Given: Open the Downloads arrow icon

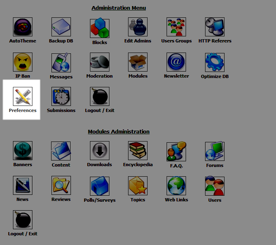Looking at the screenshot, I should [x=100, y=150].
